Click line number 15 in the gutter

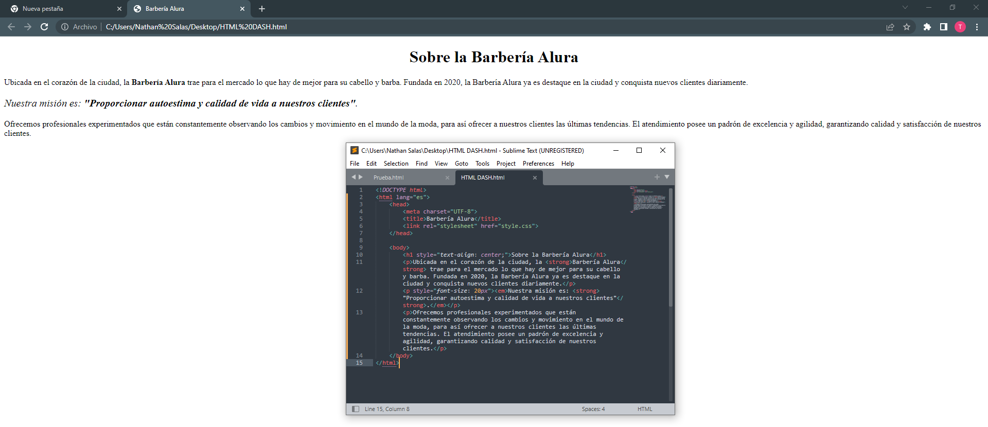click(359, 363)
